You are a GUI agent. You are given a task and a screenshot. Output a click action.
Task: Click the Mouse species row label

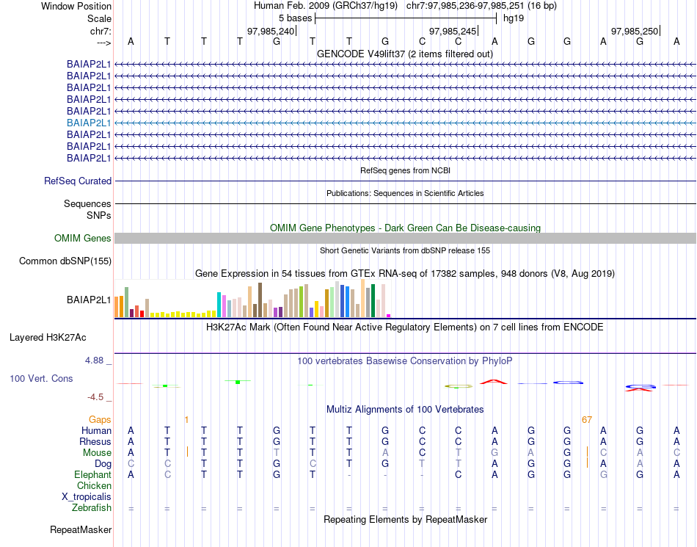(x=97, y=453)
